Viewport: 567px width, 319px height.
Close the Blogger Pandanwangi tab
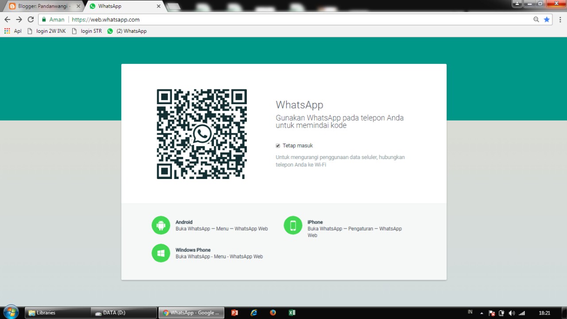tap(78, 6)
